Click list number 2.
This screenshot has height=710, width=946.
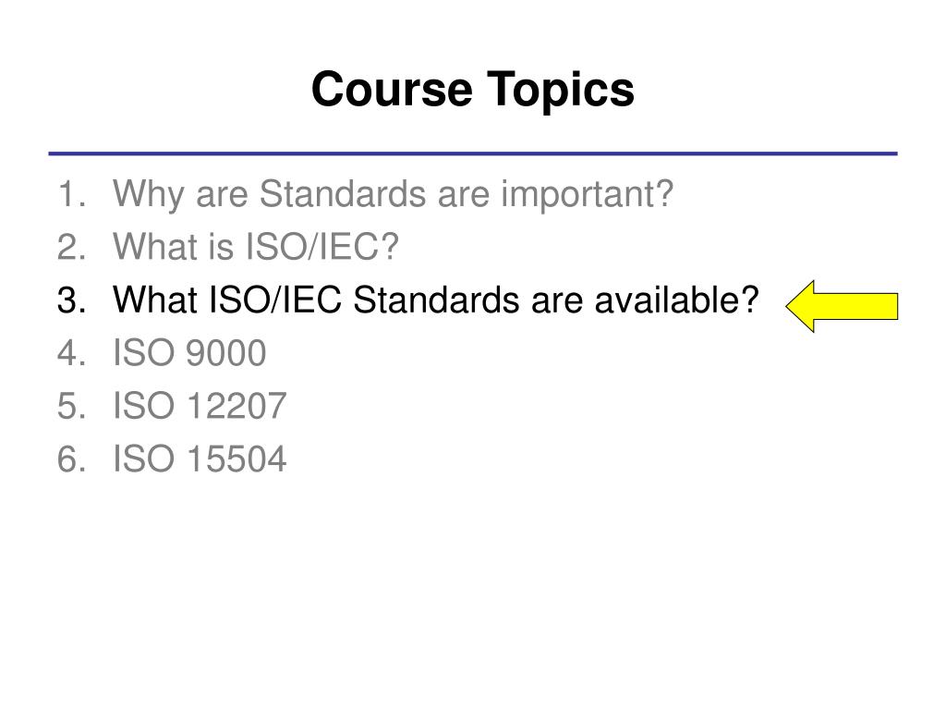[x=71, y=247]
